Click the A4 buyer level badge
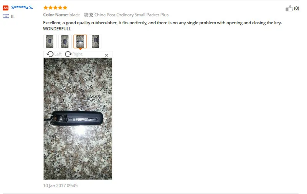Image resolution: width=307 pixels, height=194 pixels. 5,8
